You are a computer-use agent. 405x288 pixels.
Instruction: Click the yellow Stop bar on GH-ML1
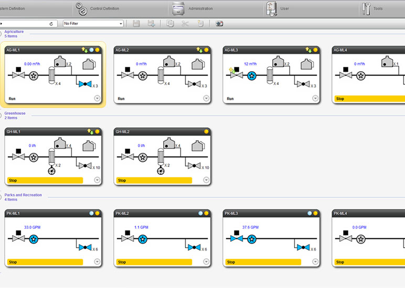45,180
